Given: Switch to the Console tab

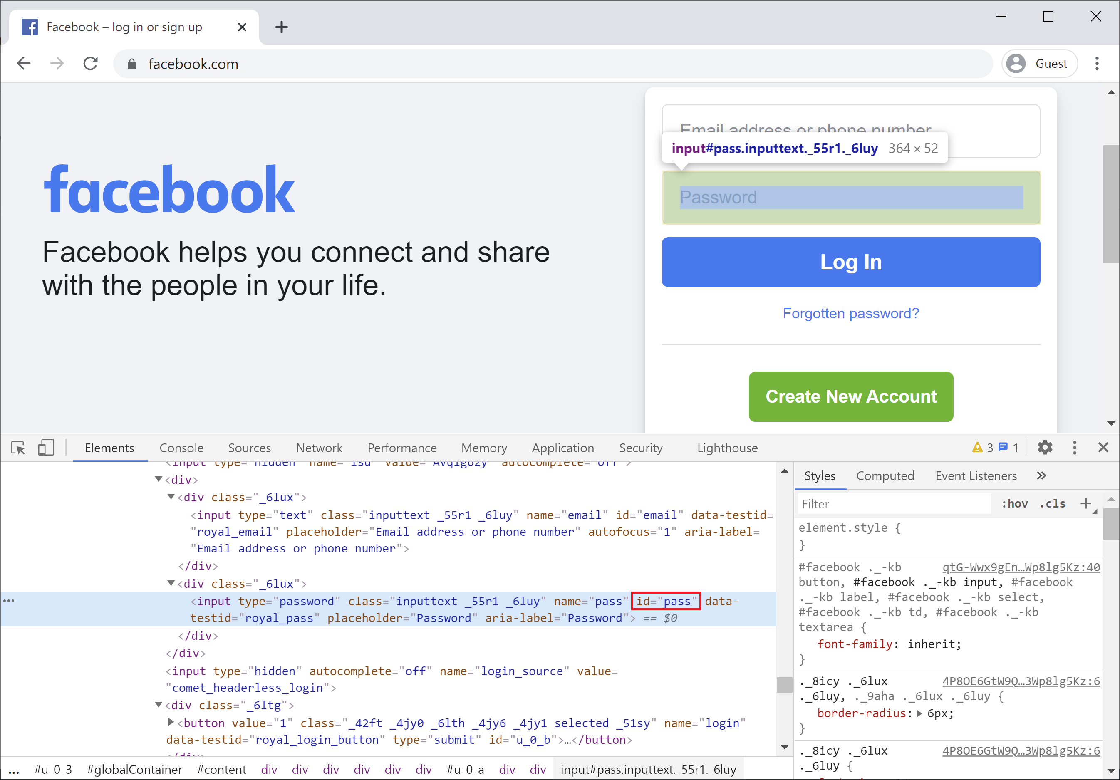Looking at the screenshot, I should click(181, 448).
